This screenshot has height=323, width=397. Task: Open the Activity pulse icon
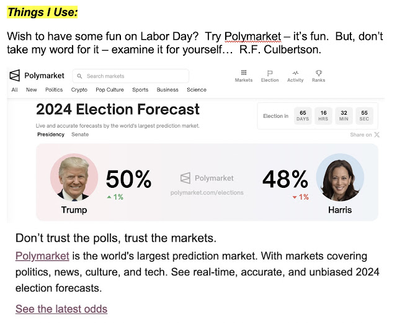(295, 73)
